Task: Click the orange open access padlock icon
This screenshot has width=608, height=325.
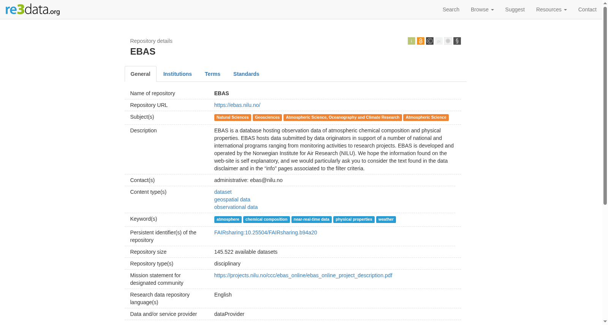Action: tap(420, 41)
